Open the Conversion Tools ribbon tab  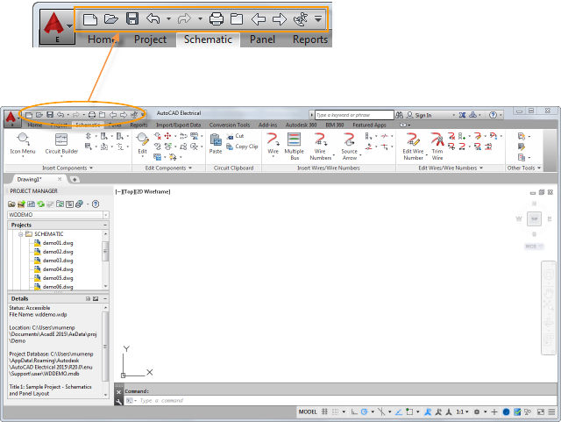(x=230, y=125)
